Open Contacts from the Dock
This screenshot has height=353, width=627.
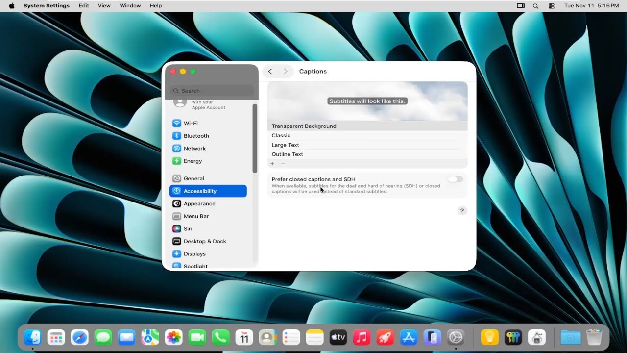(x=268, y=337)
